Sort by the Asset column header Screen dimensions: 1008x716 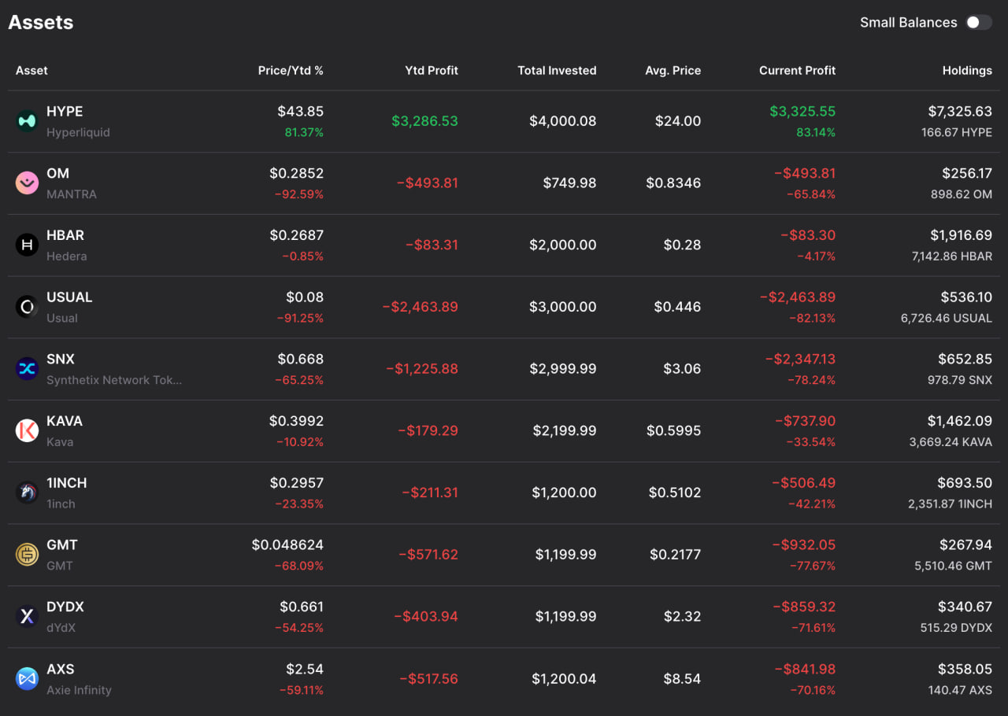(31, 71)
